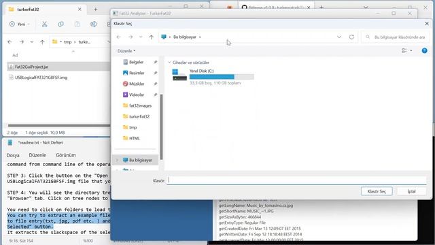
Task: Click the navigation pane scrollbar in the dialog
Action: pyautogui.click(x=161, y=127)
